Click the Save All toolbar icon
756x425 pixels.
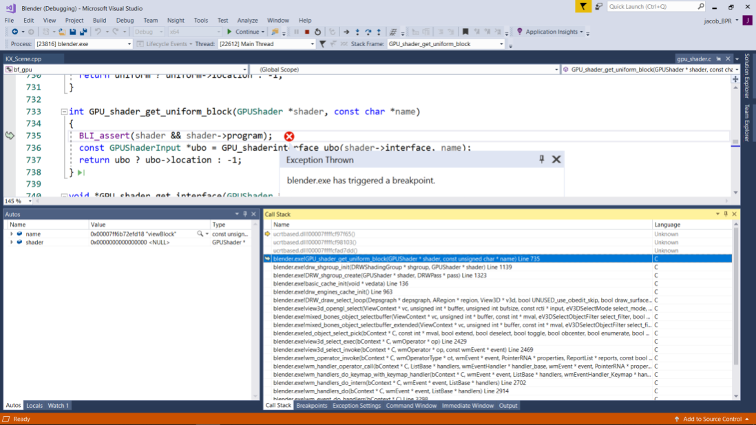coord(83,32)
